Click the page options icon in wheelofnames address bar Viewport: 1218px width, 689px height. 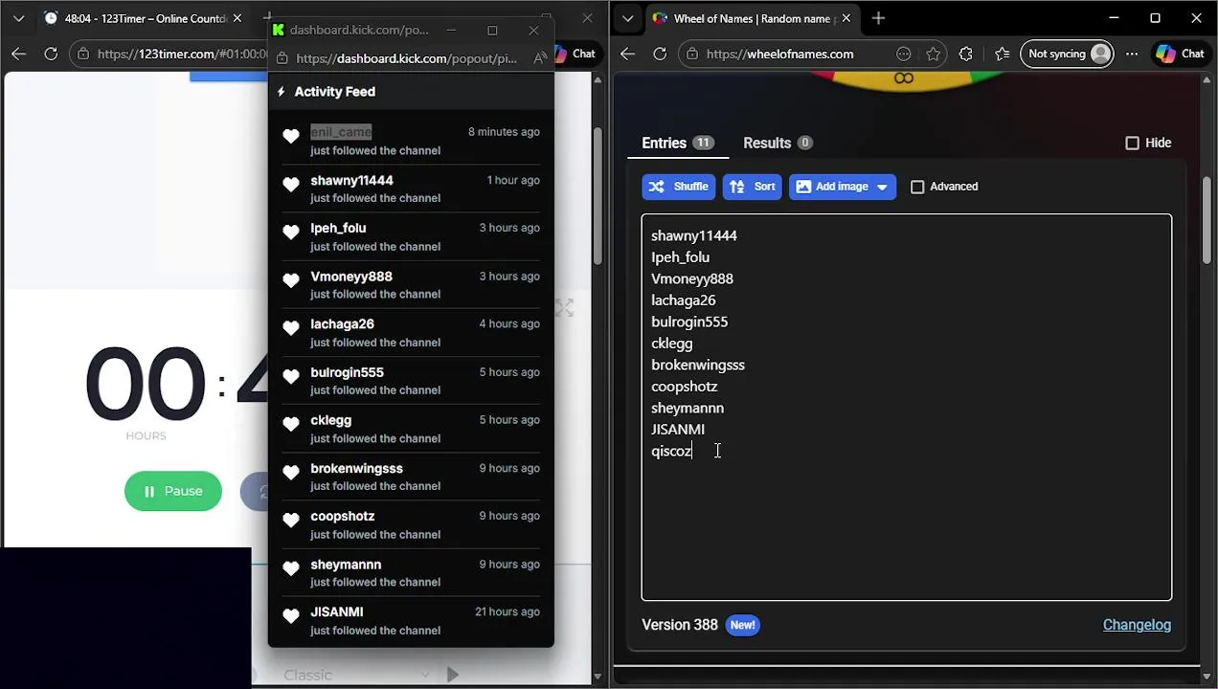903,54
